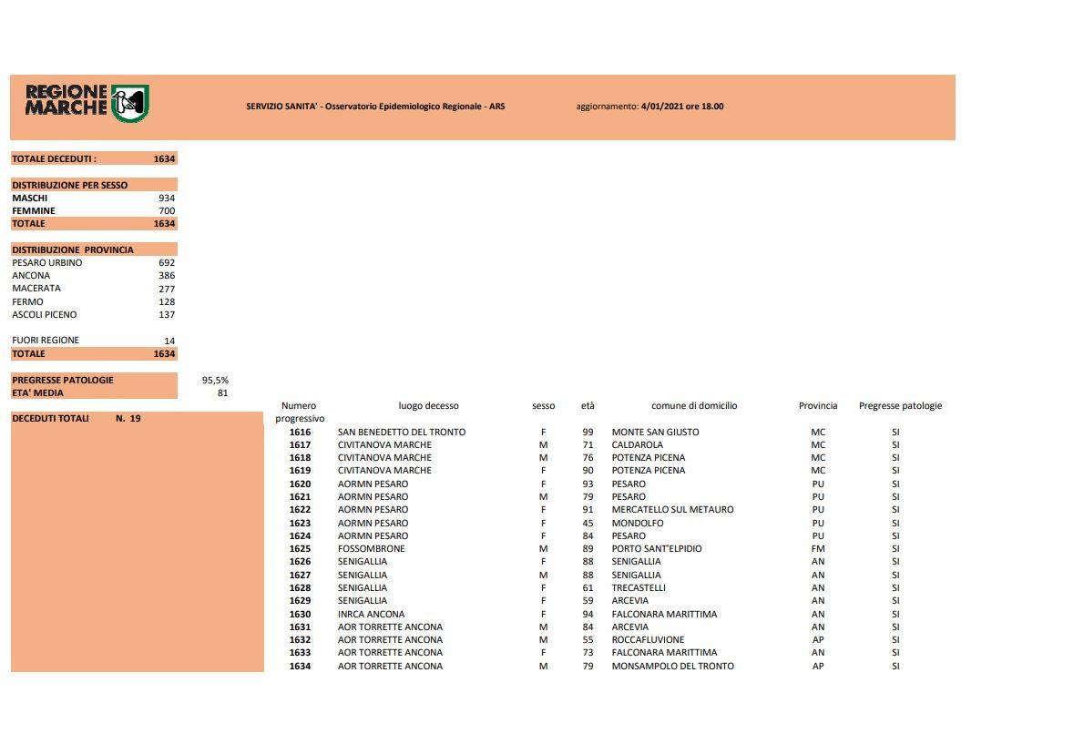Click the Numero progressivo column header

[300, 412]
